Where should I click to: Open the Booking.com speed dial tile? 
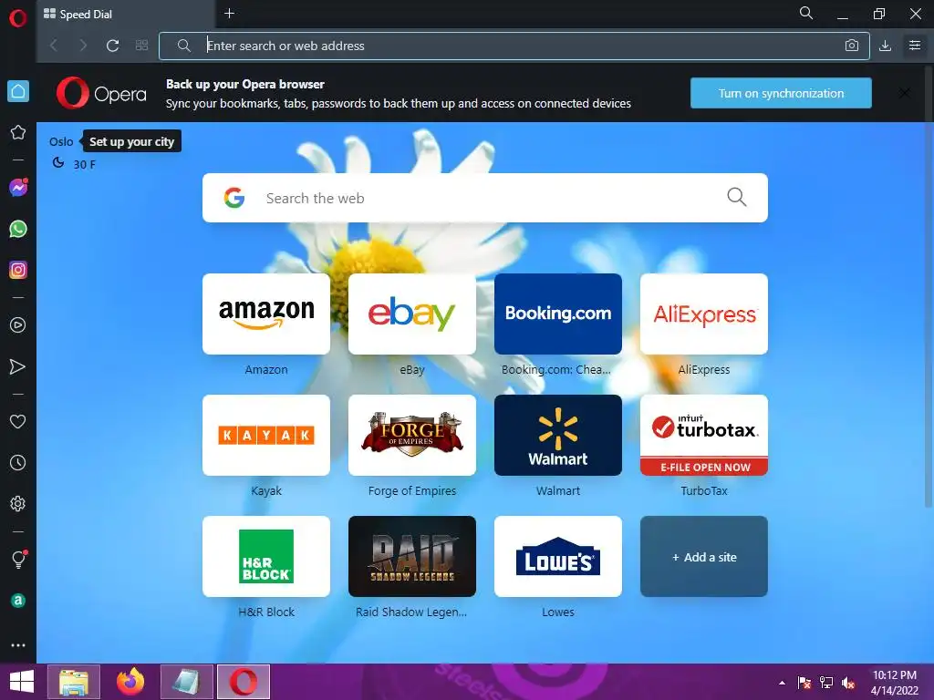(x=558, y=314)
